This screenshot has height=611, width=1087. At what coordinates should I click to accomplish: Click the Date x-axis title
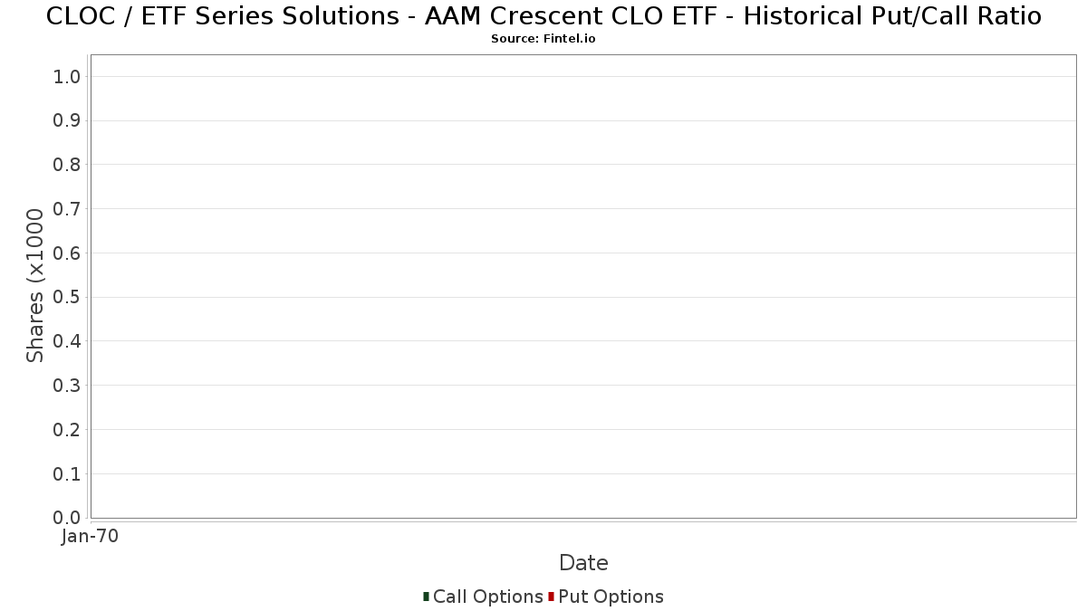pos(583,563)
